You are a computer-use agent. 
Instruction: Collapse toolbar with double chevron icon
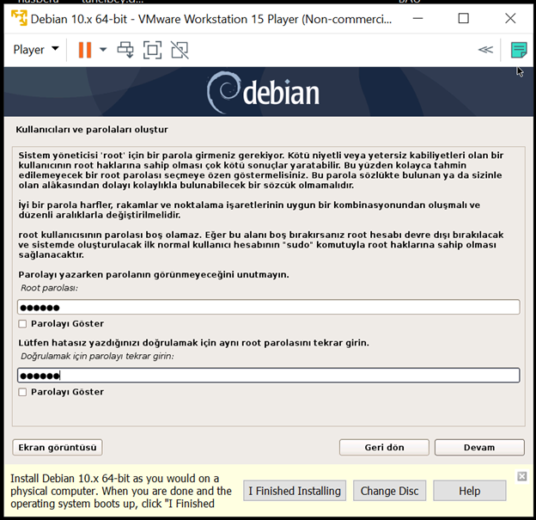485,50
